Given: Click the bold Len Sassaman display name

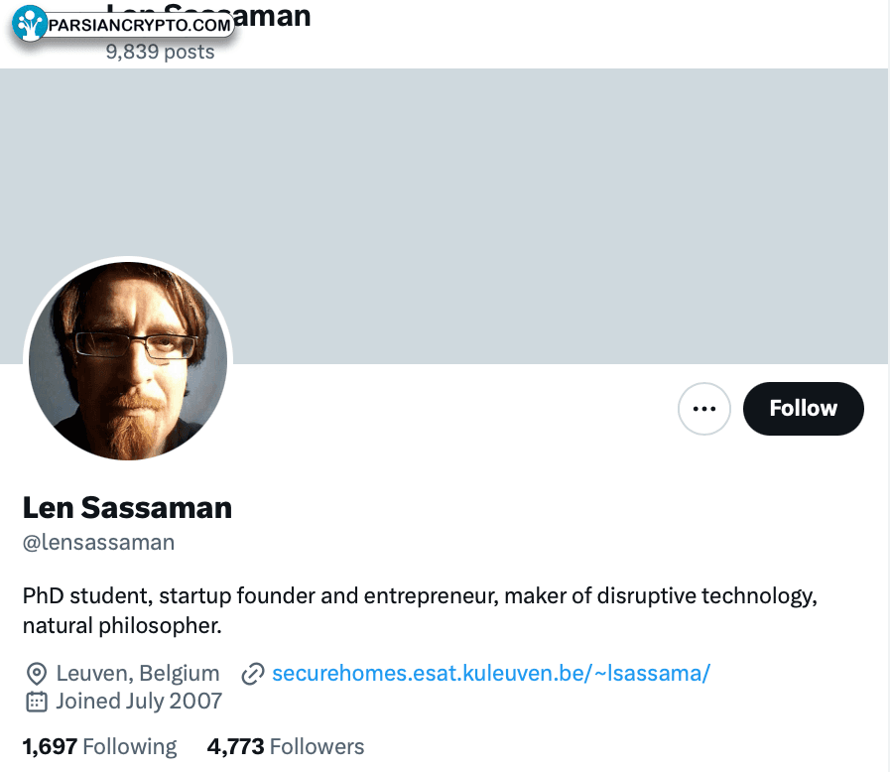Looking at the screenshot, I should pyautogui.click(x=127, y=508).
